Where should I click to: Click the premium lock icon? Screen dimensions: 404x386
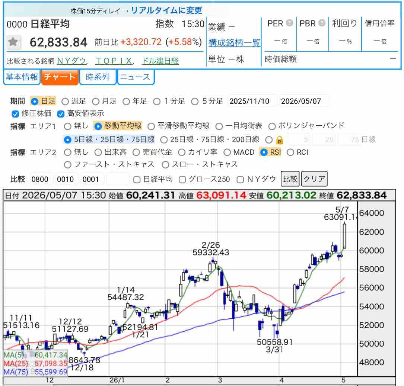click(279, 140)
